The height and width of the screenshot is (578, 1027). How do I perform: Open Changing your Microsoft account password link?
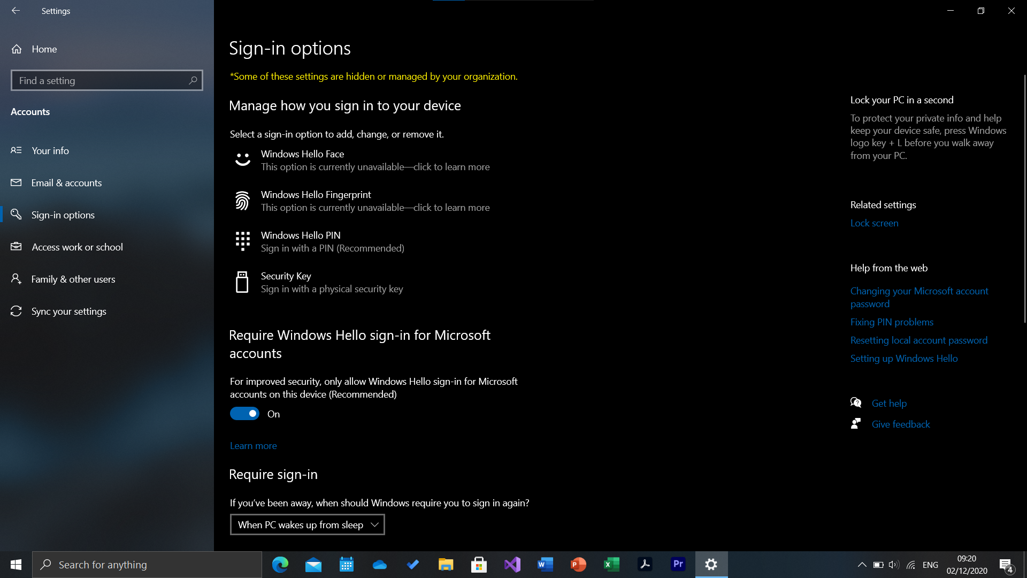coord(919,297)
